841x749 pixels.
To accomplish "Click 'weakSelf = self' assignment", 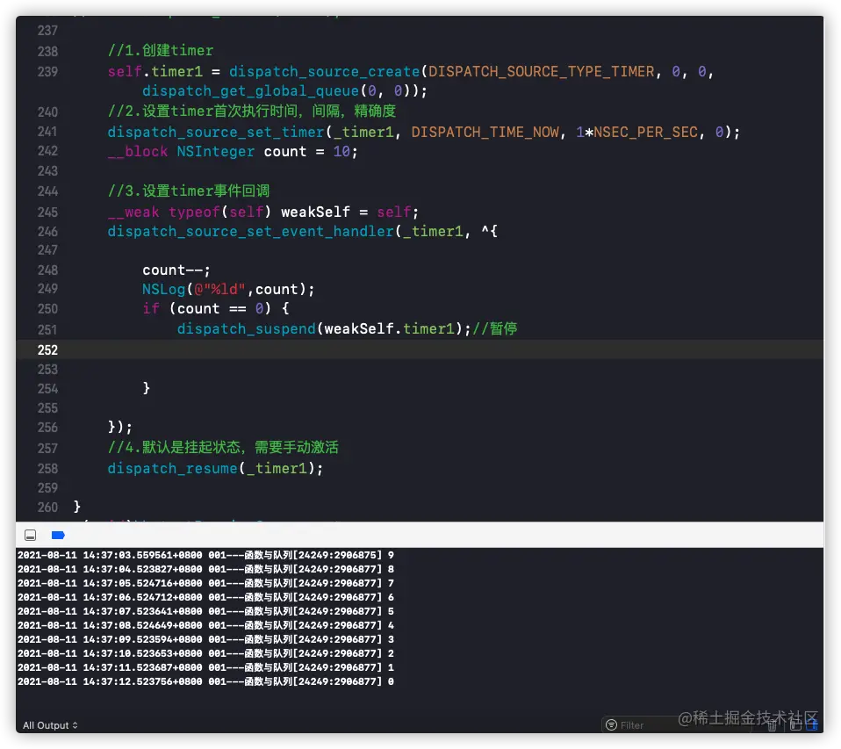I will click(x=347, y=212).
